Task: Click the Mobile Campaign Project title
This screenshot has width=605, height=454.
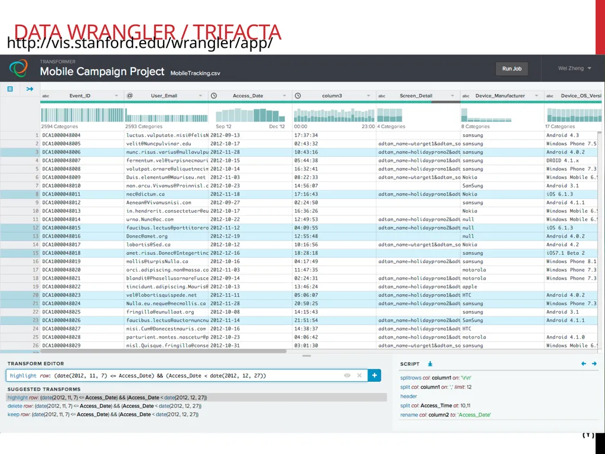Action: point(102,72)
